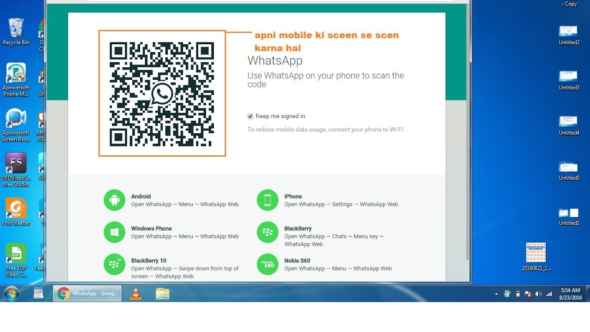The height and width of the screenshot is (332, 590).
Task: Show hidden system tray icons
Action: coord(496,294)
